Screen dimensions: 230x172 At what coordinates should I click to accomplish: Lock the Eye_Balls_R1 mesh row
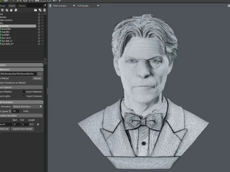(x=39, y=44)
